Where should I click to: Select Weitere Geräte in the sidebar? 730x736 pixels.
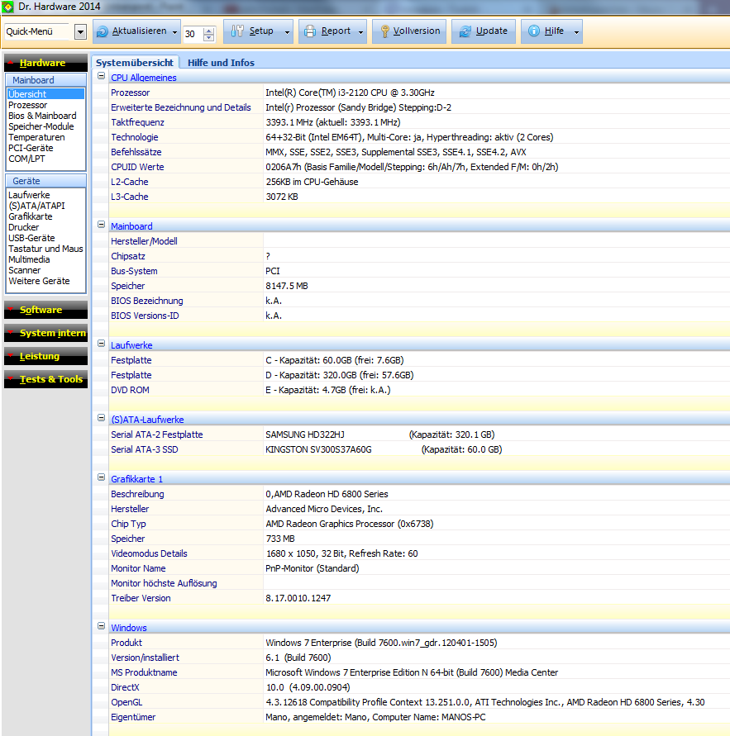tap(39, 281)
